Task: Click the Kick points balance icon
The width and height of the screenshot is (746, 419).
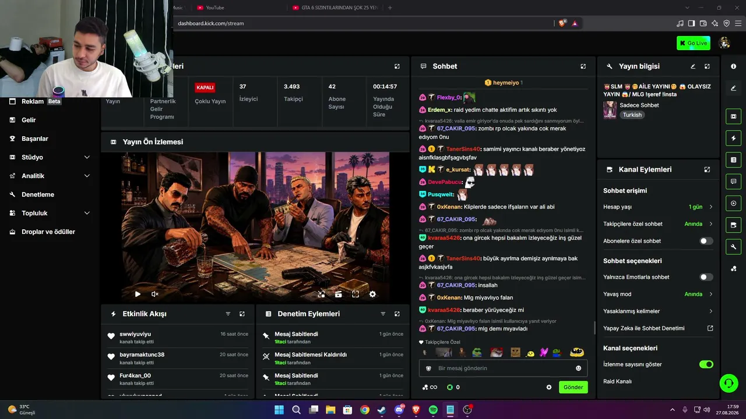Action: 450,387
